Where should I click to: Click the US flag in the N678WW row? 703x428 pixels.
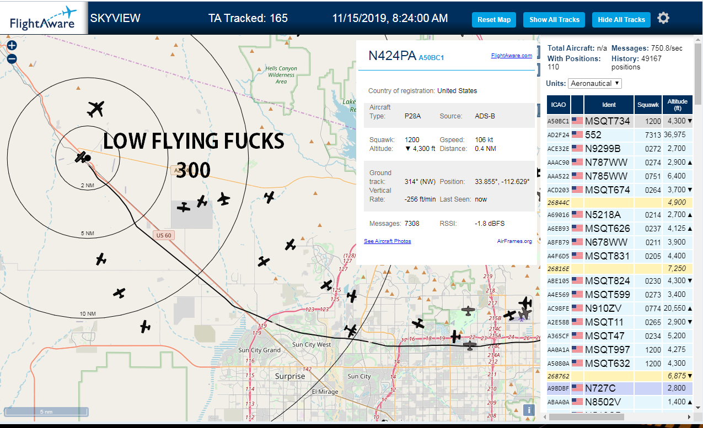point(577,242)
